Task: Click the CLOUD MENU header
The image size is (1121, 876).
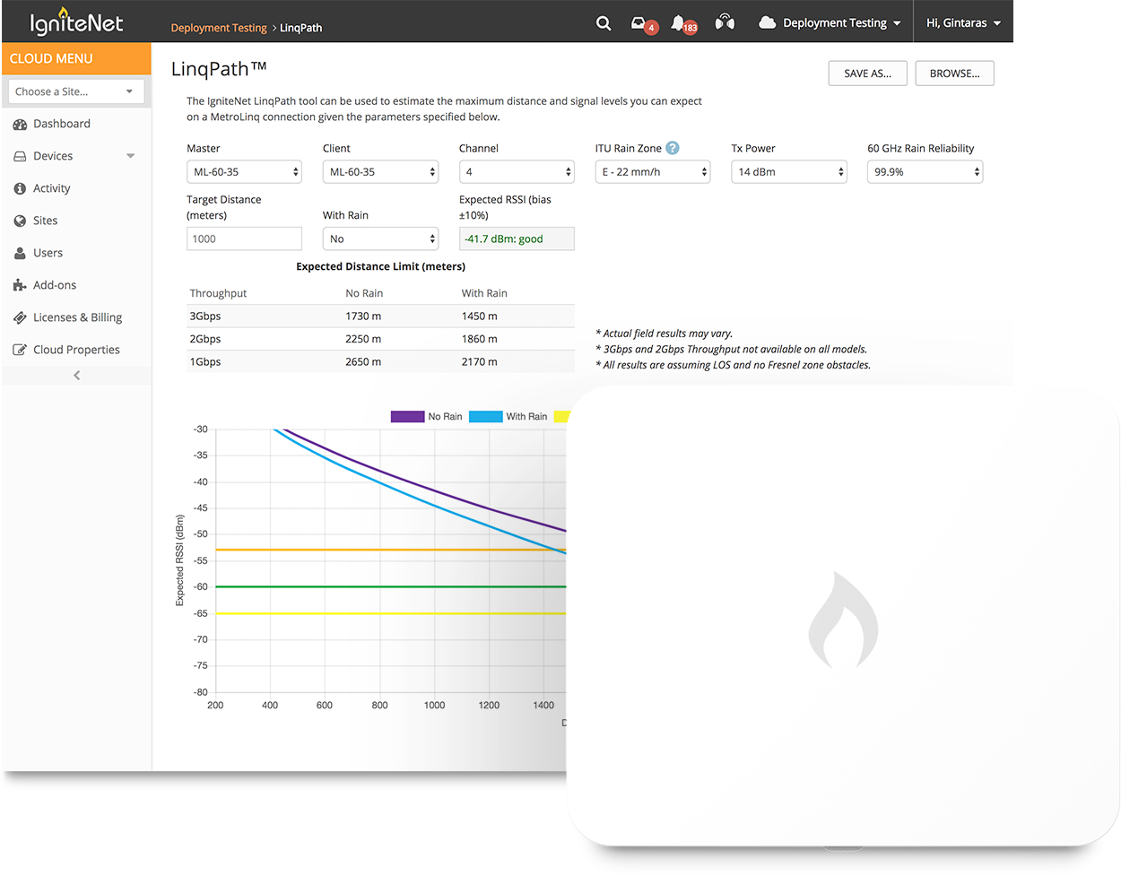Action: click(76, 58)
